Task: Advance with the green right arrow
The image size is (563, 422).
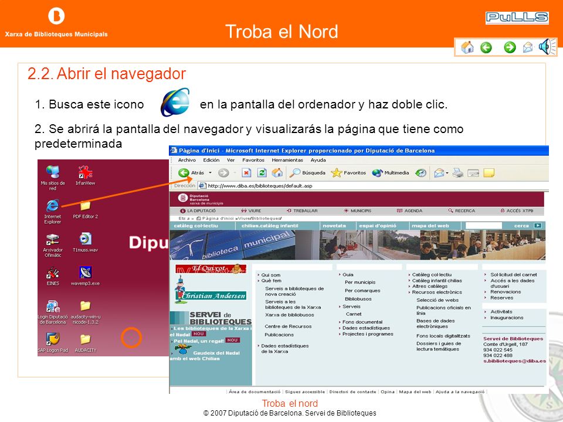Action: [510, 47]
